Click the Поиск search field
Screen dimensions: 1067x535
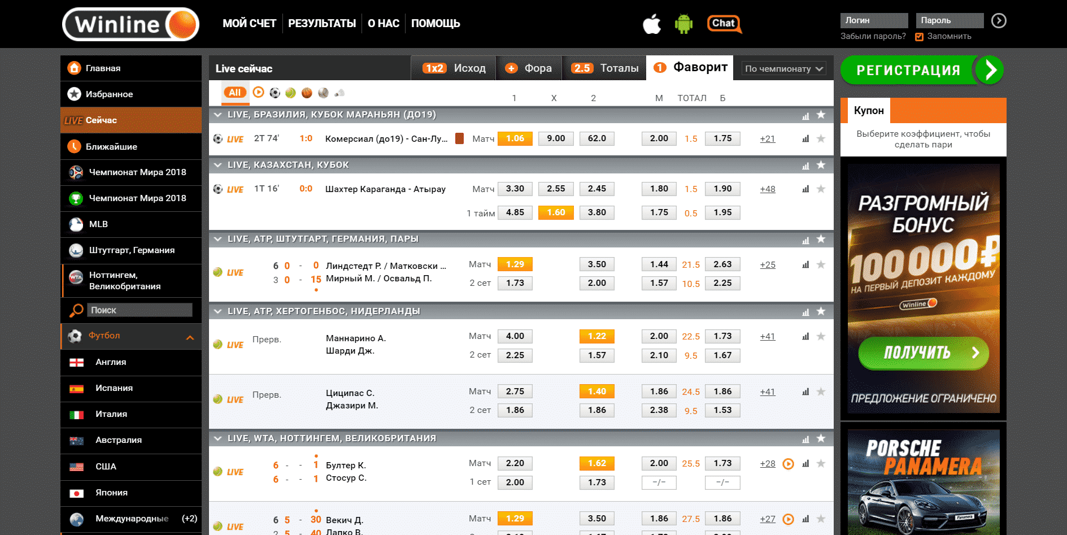[x=140, y=310]
